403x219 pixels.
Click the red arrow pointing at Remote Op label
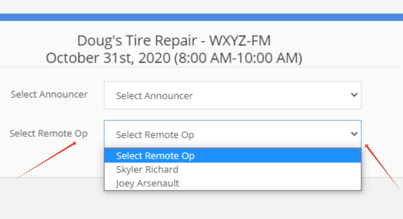point(44,161)
